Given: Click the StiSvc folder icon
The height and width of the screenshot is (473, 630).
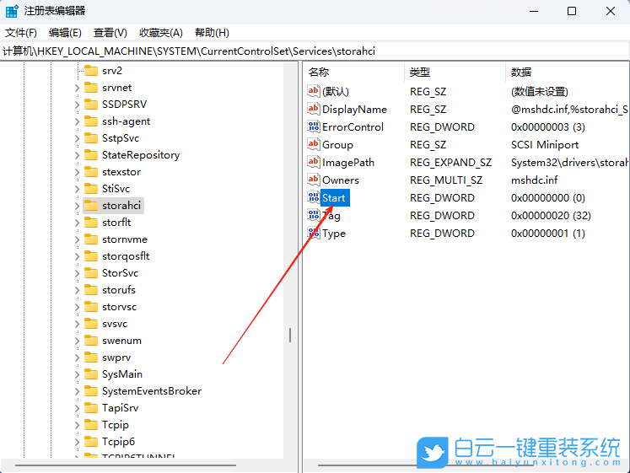Looking at the screenshot, I should 91,189.
